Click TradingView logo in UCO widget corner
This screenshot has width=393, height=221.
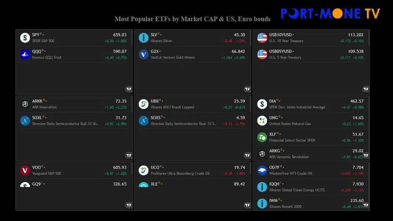click(x=247, y=205)
